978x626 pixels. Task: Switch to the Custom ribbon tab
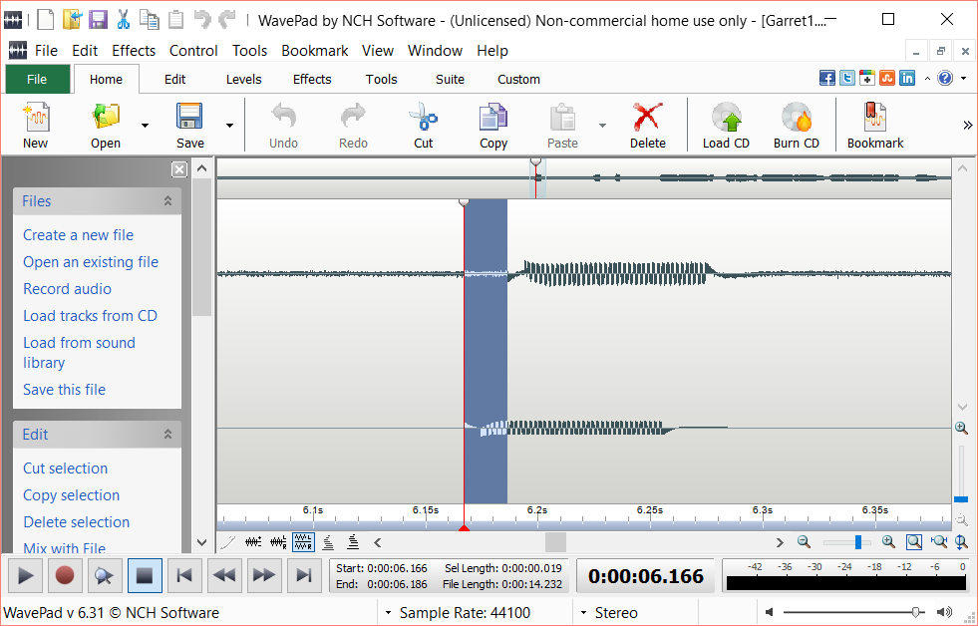[518, 79]
